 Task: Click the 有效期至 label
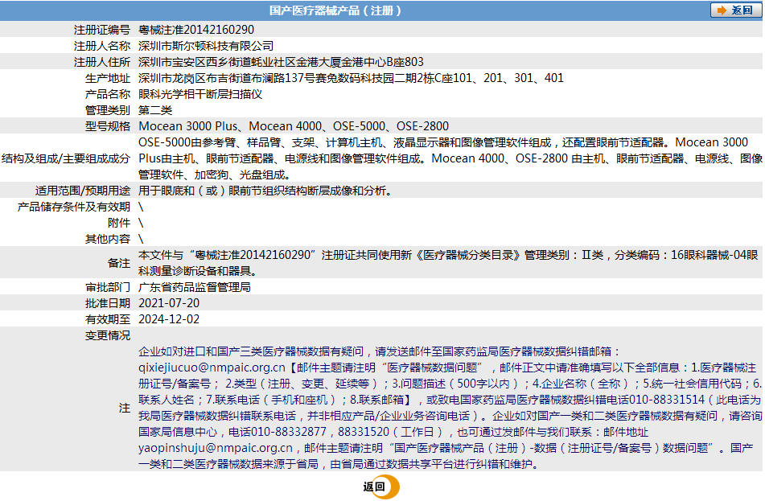click(108, 319)
